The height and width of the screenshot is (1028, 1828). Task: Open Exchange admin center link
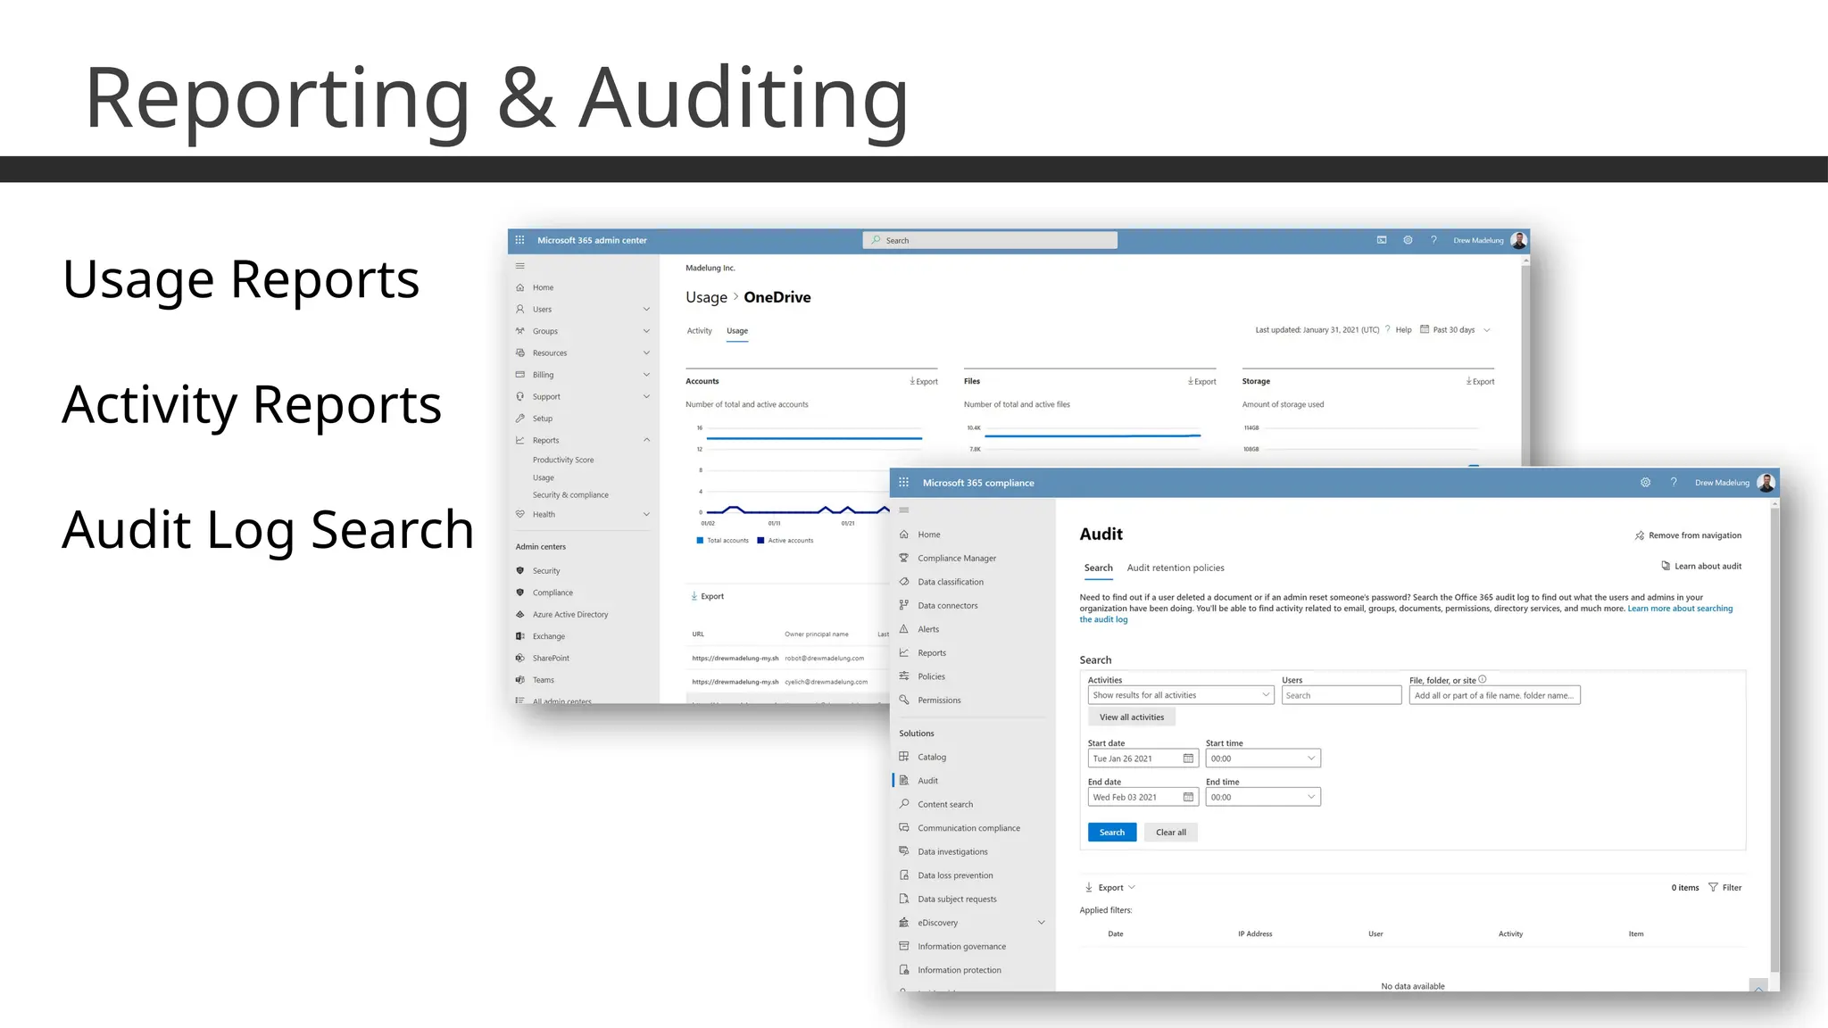point(549,636)
